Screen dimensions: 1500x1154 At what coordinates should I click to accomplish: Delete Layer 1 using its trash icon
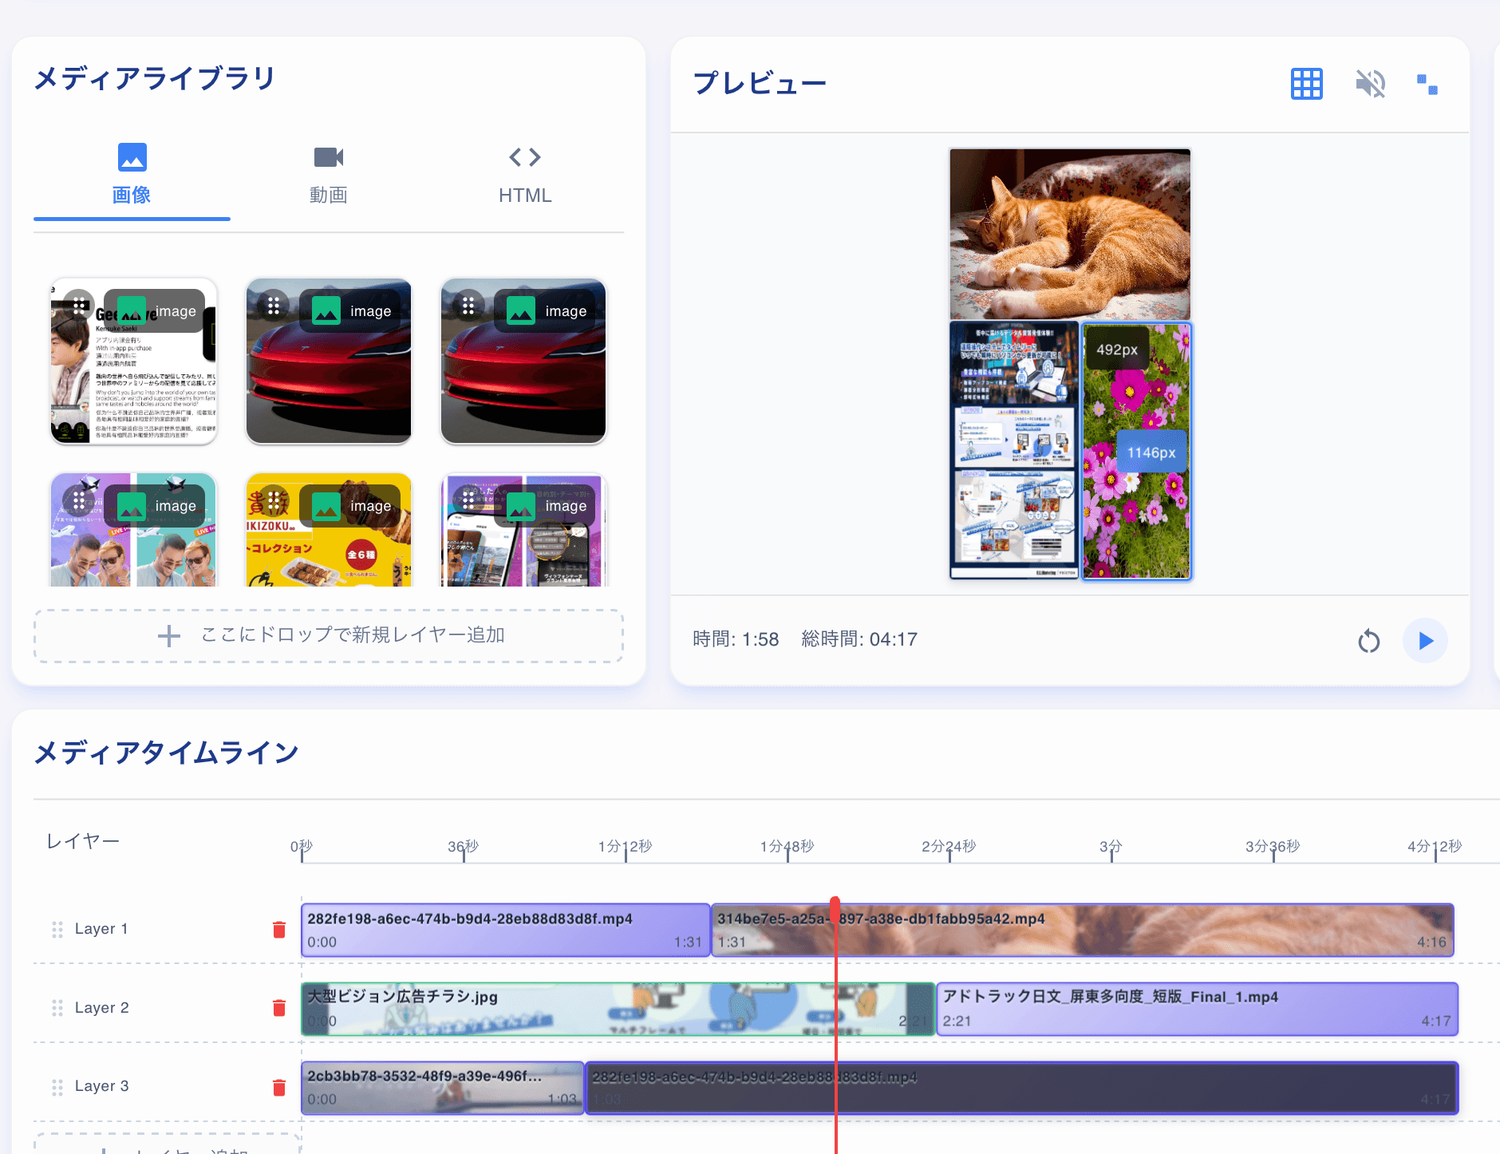278,929
